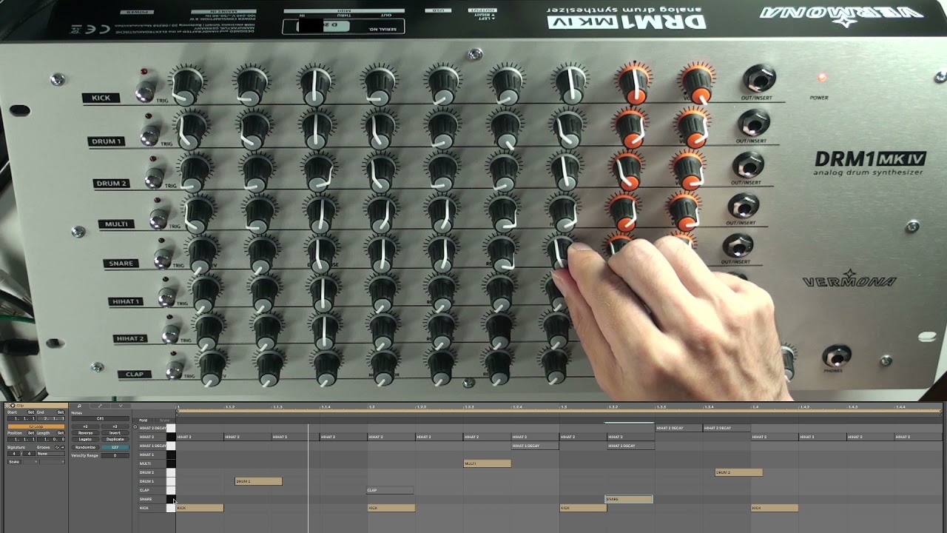Select the clip End position field
This screenshot has height=533, width=947.
[x=51, y=418]
